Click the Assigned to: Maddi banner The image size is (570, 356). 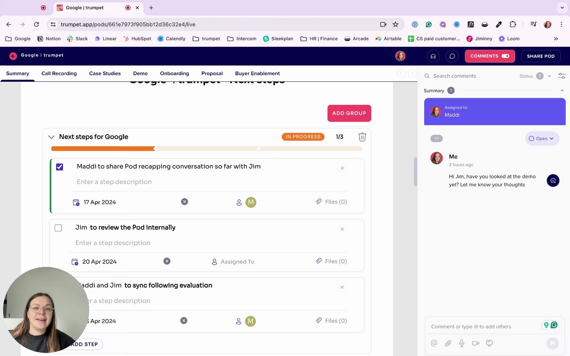(495, 111)
